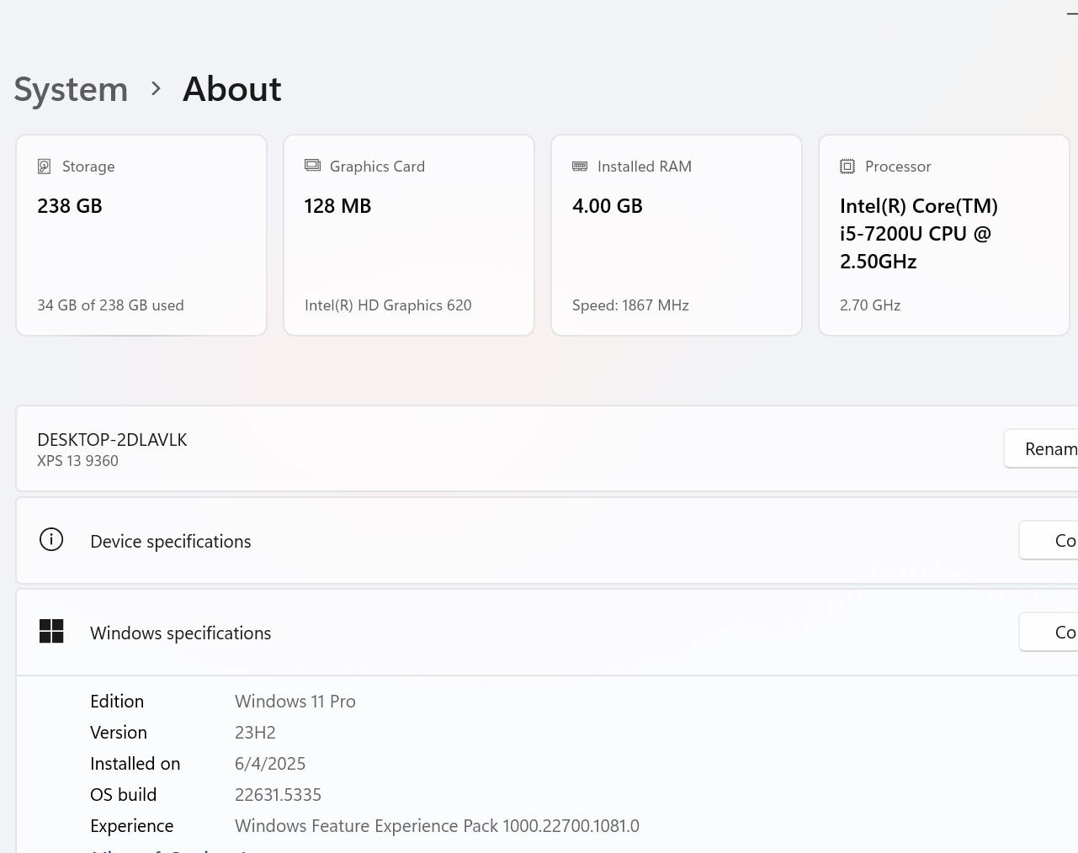Click the Installed RAM memory icon

[580, 167]
